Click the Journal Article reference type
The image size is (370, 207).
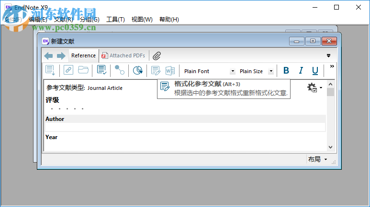tap(105, 88)
